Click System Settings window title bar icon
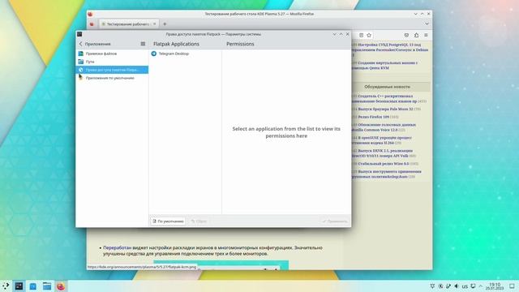The width and height of the screenshot is (519, 292). coord(79,34)
